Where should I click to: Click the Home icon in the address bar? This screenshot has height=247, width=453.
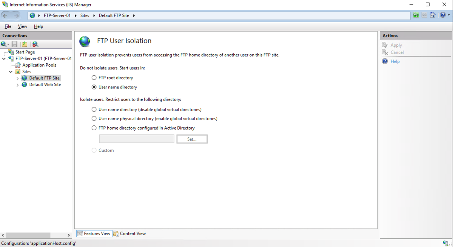(433, 15)
